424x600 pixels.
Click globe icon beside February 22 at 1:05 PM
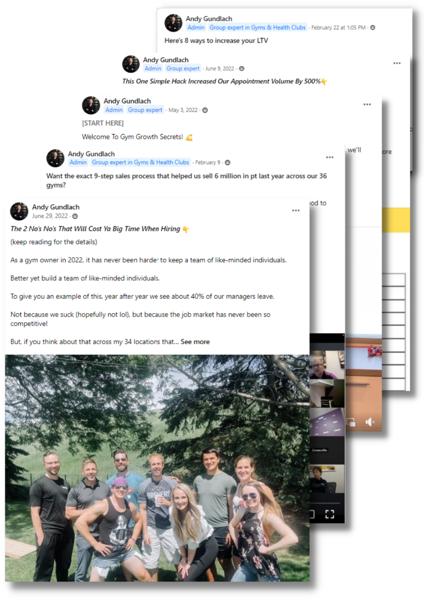[x=373, y=27]
